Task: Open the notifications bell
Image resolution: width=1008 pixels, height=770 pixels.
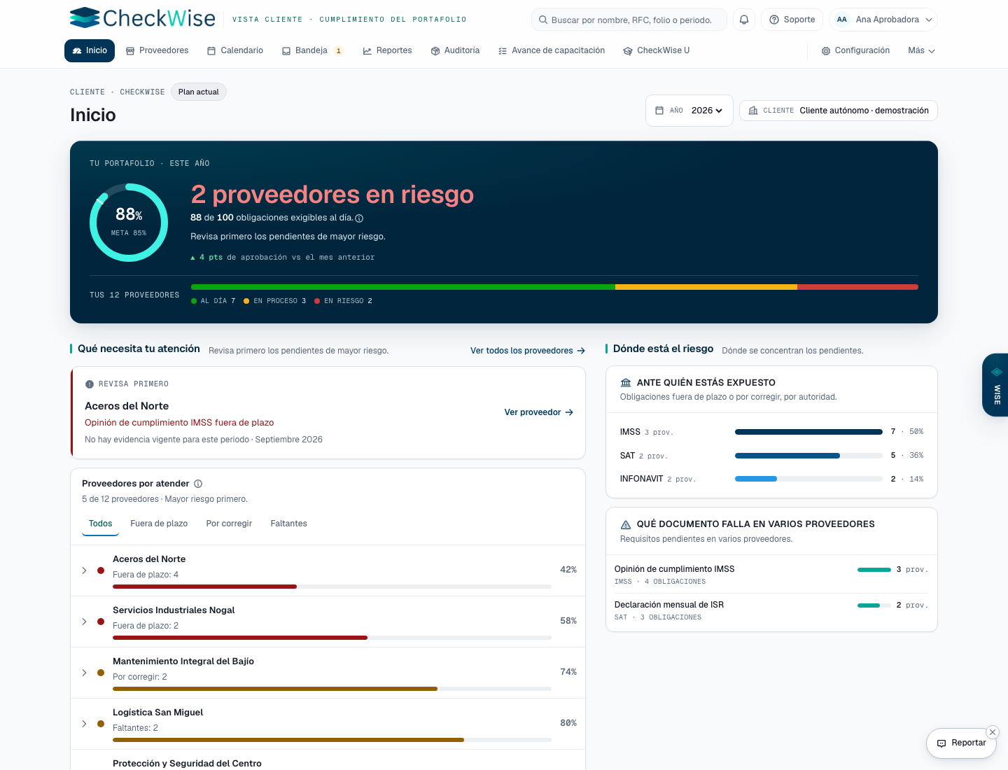Action: coord(744,20)
